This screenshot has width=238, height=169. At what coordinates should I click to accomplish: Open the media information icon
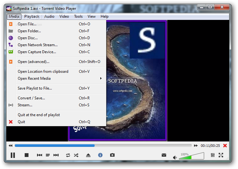[100, 155]
